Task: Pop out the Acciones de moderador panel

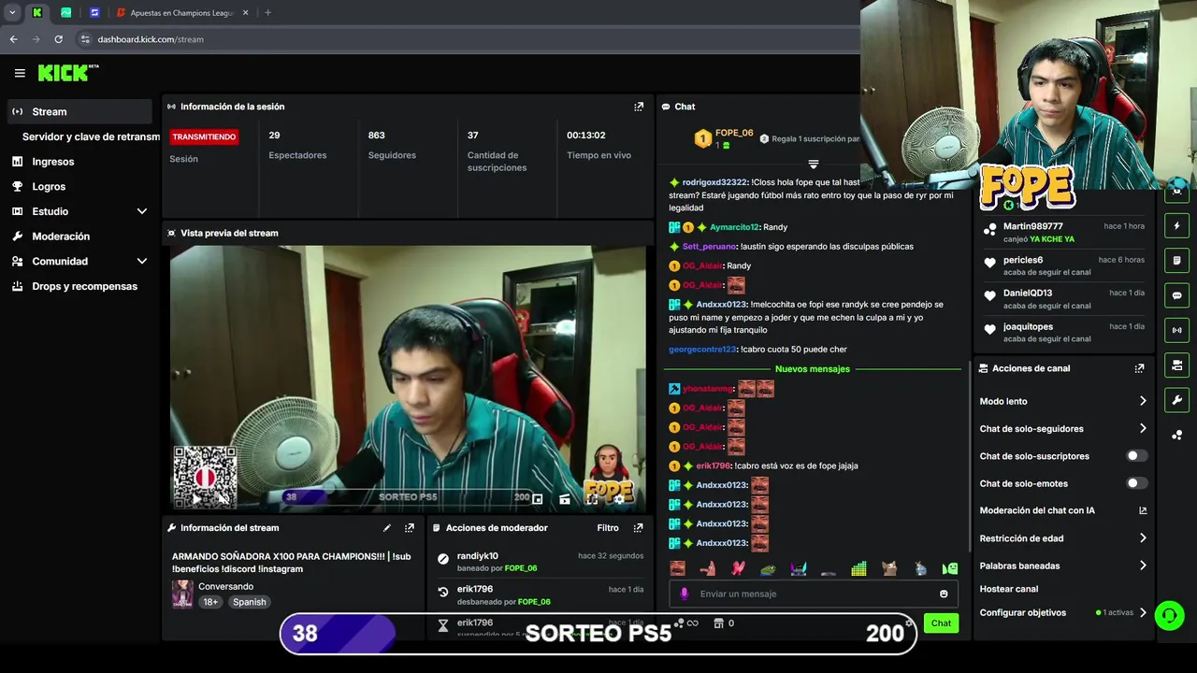Action: (x=638, y=528)
